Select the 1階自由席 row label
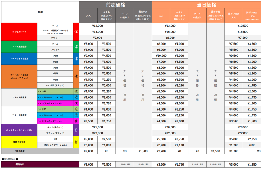The width and height of the screenshot is (263, 169). point(40,164)
